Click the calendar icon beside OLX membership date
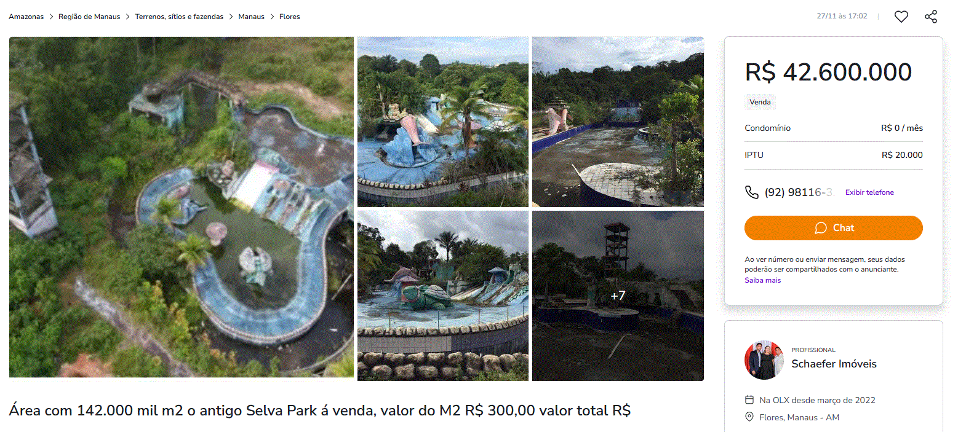958x432 pixels. [x=749, y=399]
